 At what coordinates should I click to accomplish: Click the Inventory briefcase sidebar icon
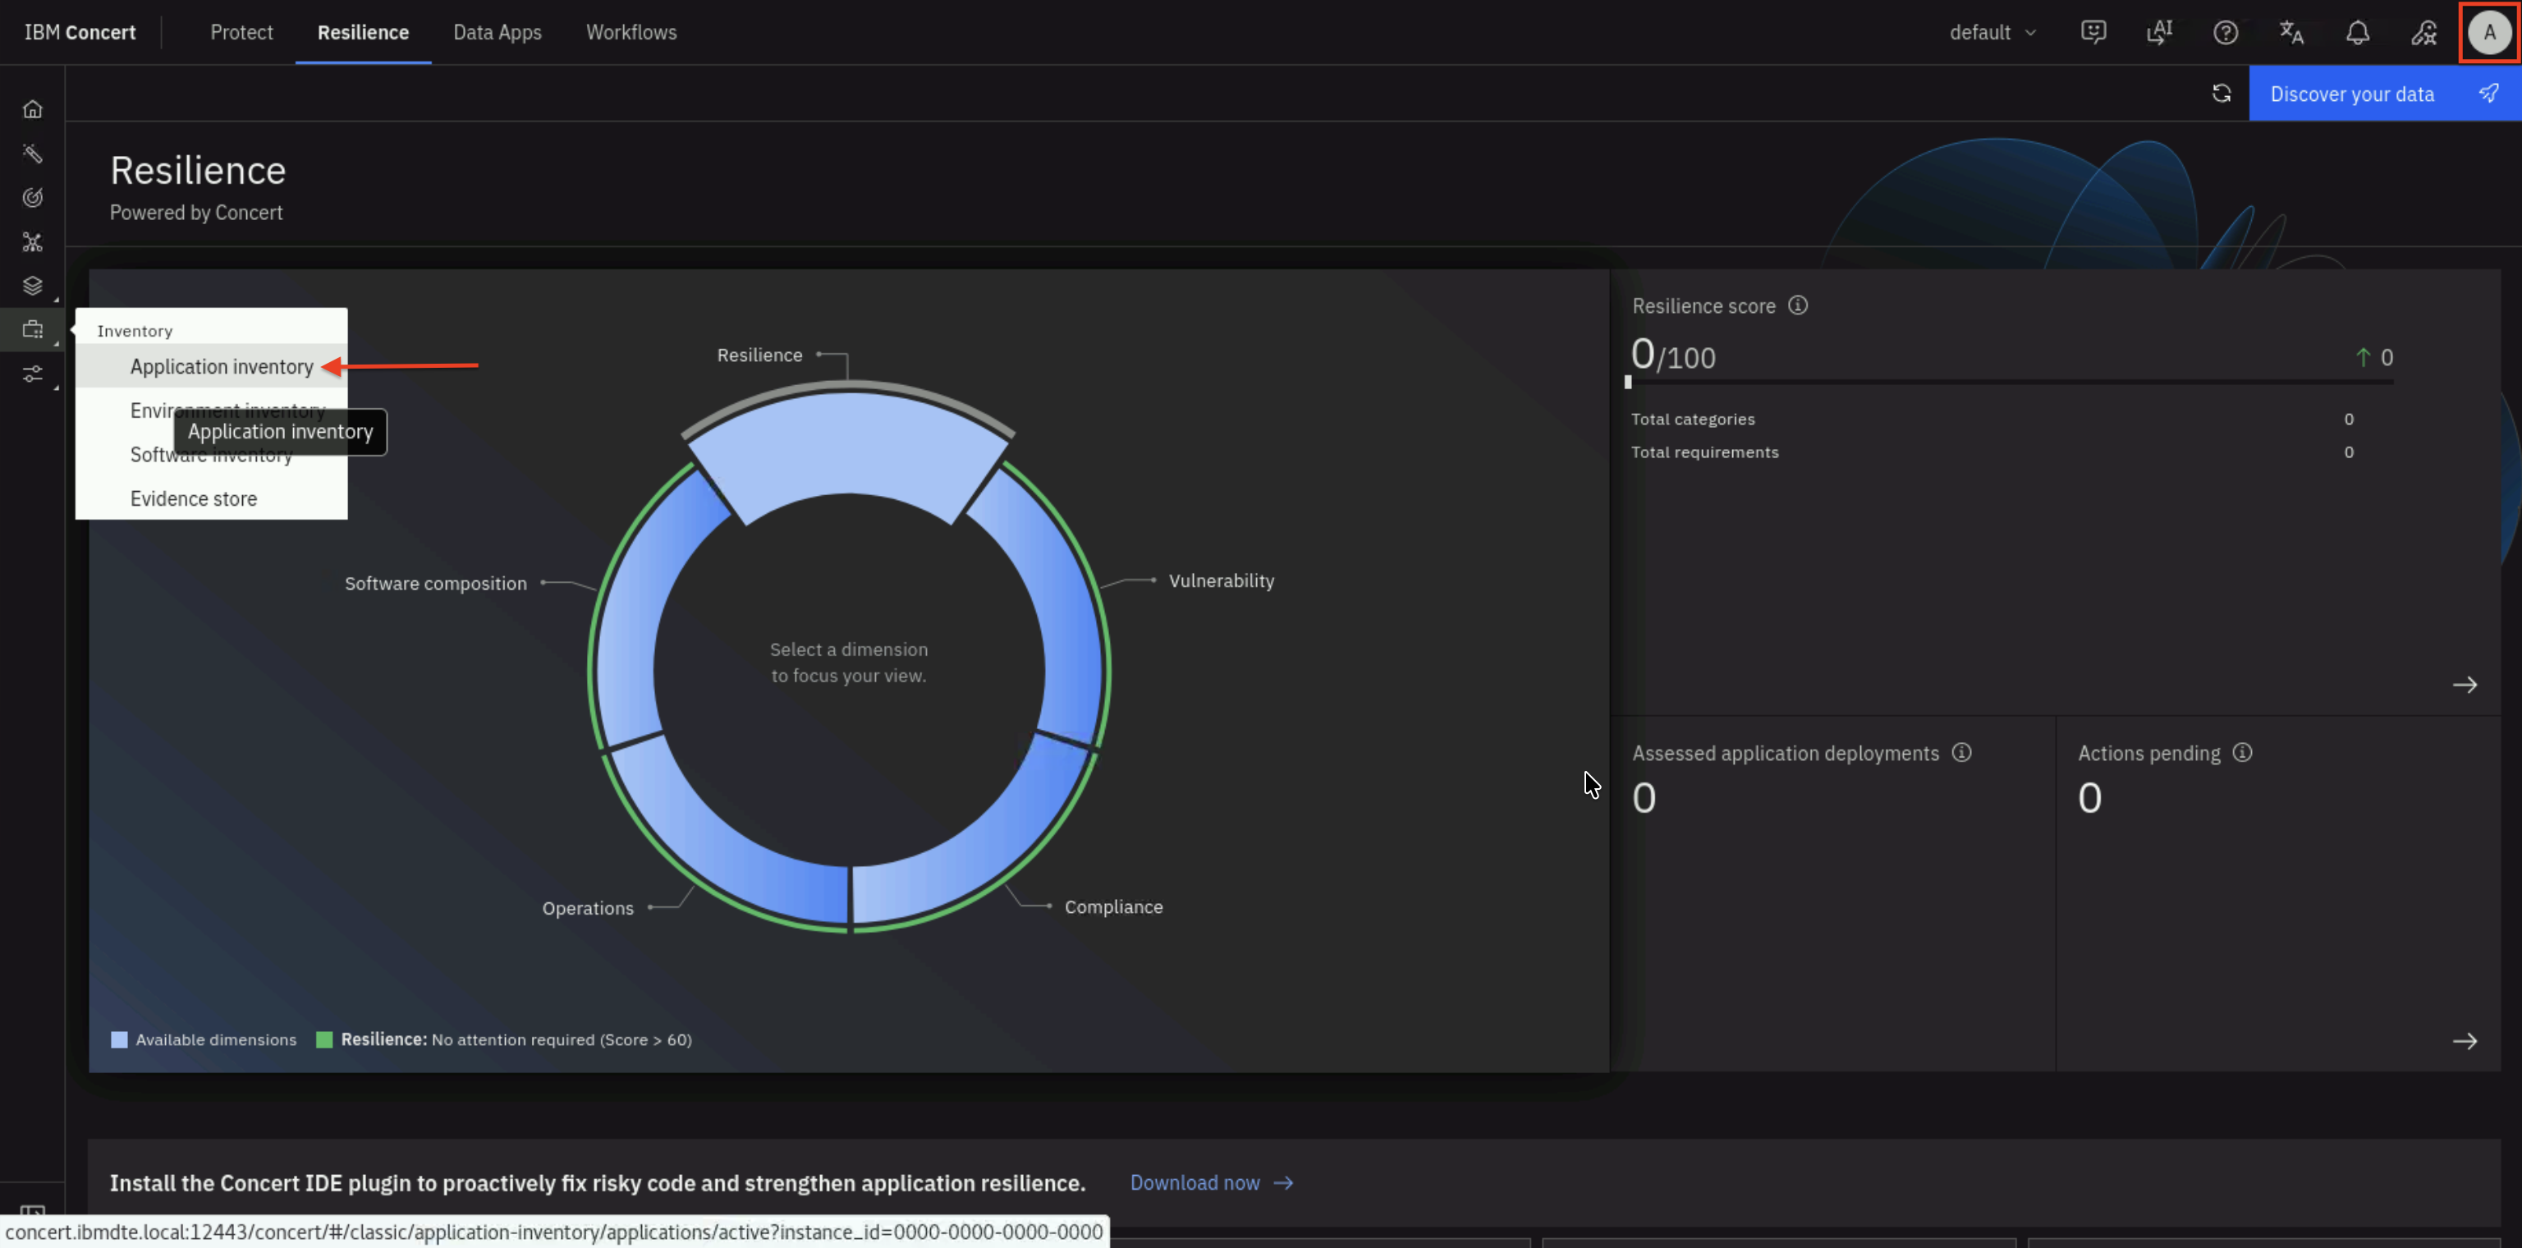[x=32, y=330]
